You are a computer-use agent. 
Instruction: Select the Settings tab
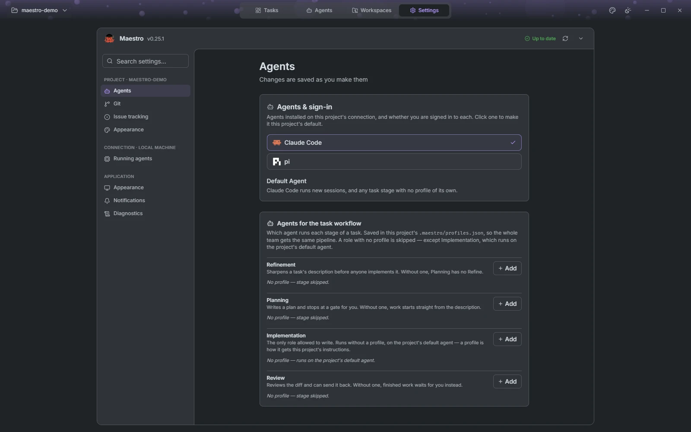pos(424,10)
